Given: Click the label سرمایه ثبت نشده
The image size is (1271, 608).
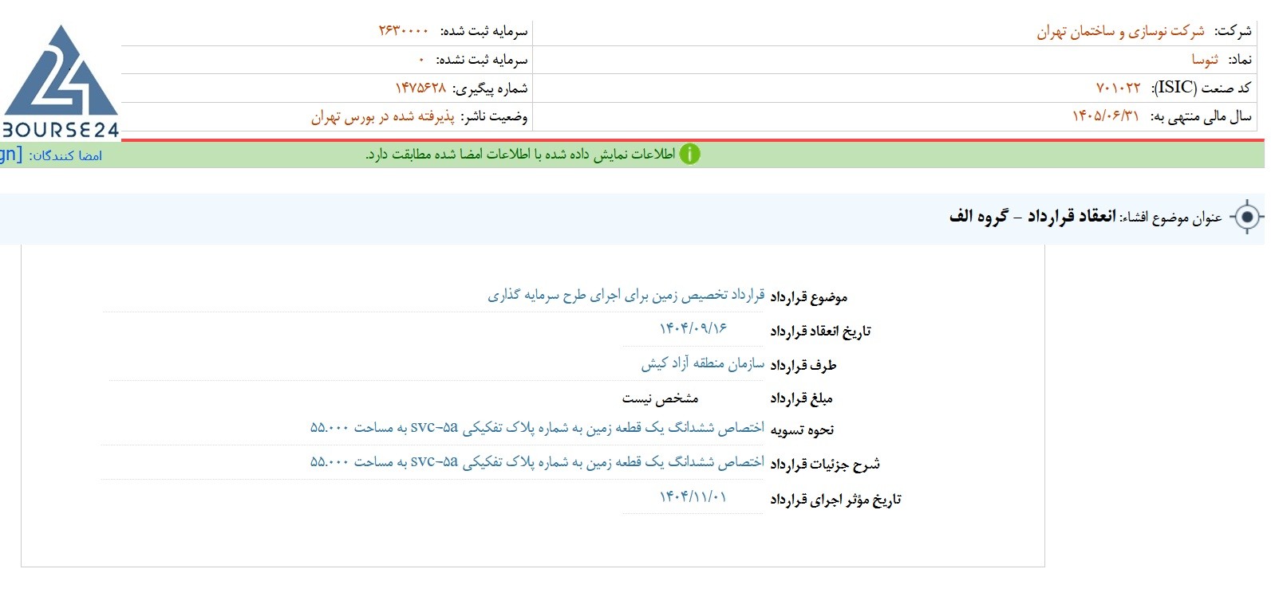Looking at the screenshot, I should coord(482,60).
